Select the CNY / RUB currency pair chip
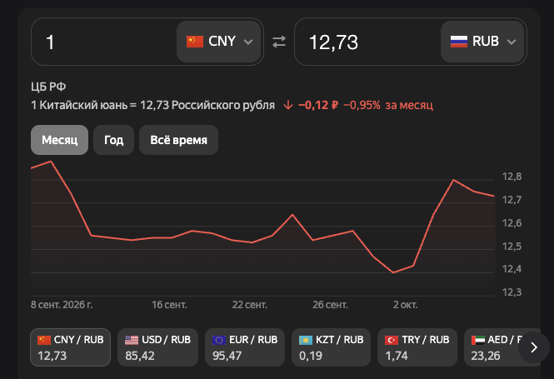This screenshot has width=554, height=379. 70,347
